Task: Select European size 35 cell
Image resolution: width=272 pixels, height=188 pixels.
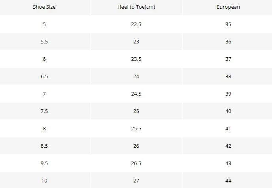Action: coord(228,24)
